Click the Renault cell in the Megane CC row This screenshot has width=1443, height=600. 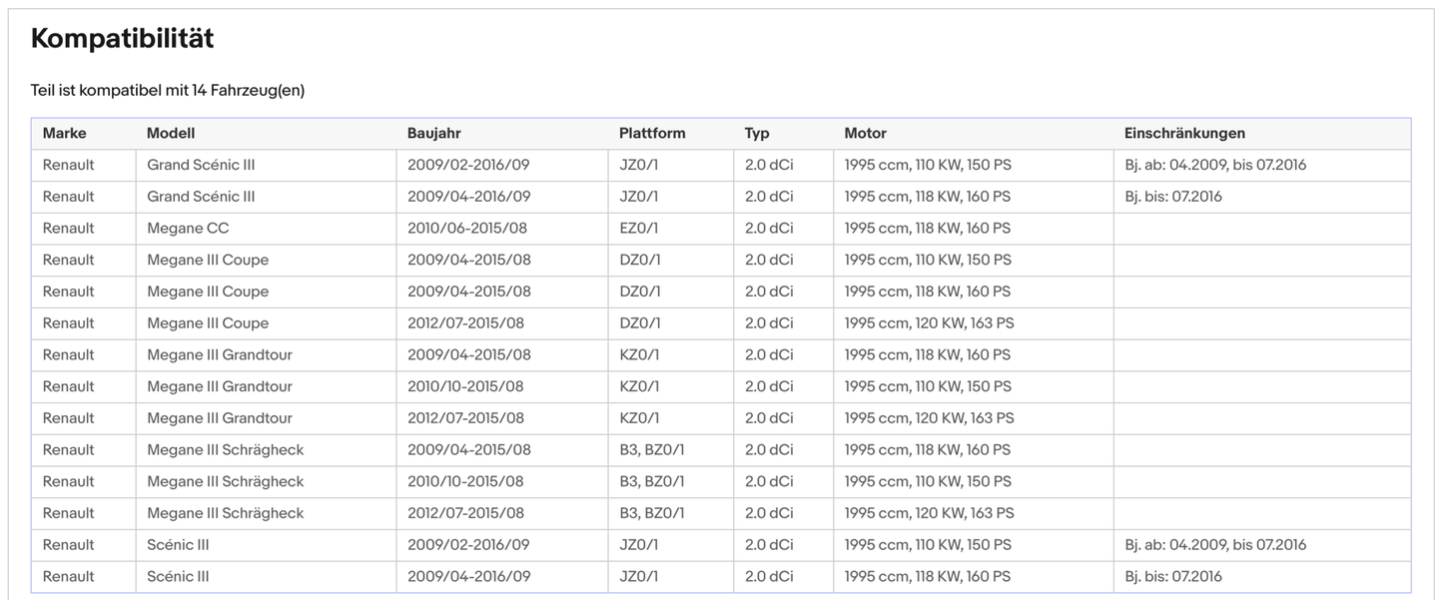pyautogui.click(x=69, y=229)
